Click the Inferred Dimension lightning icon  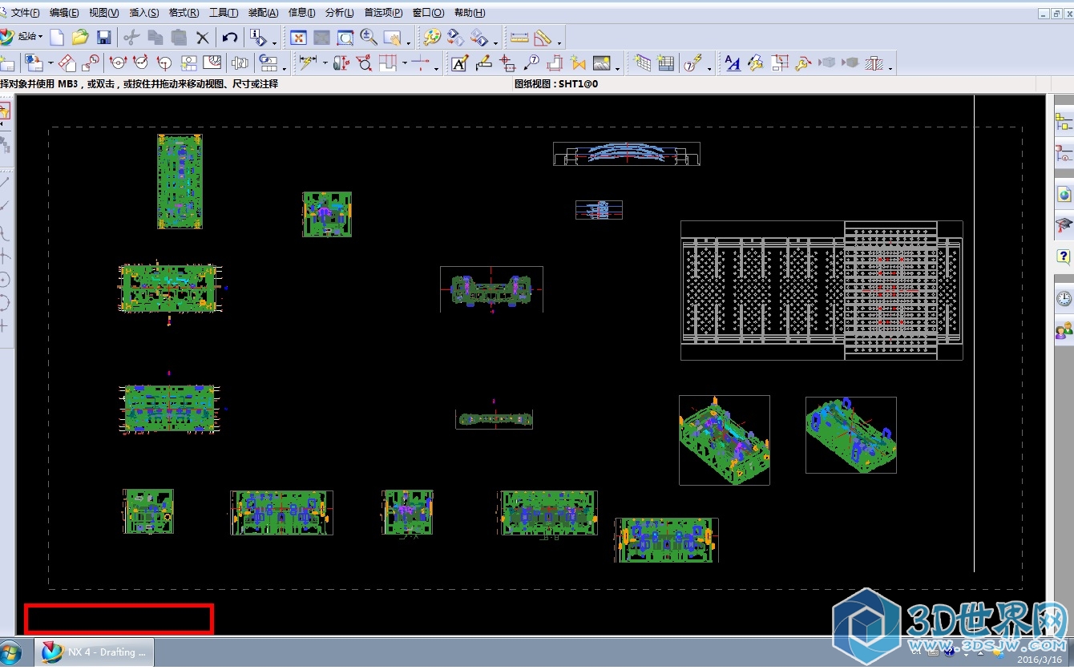(x=307, y=63)
